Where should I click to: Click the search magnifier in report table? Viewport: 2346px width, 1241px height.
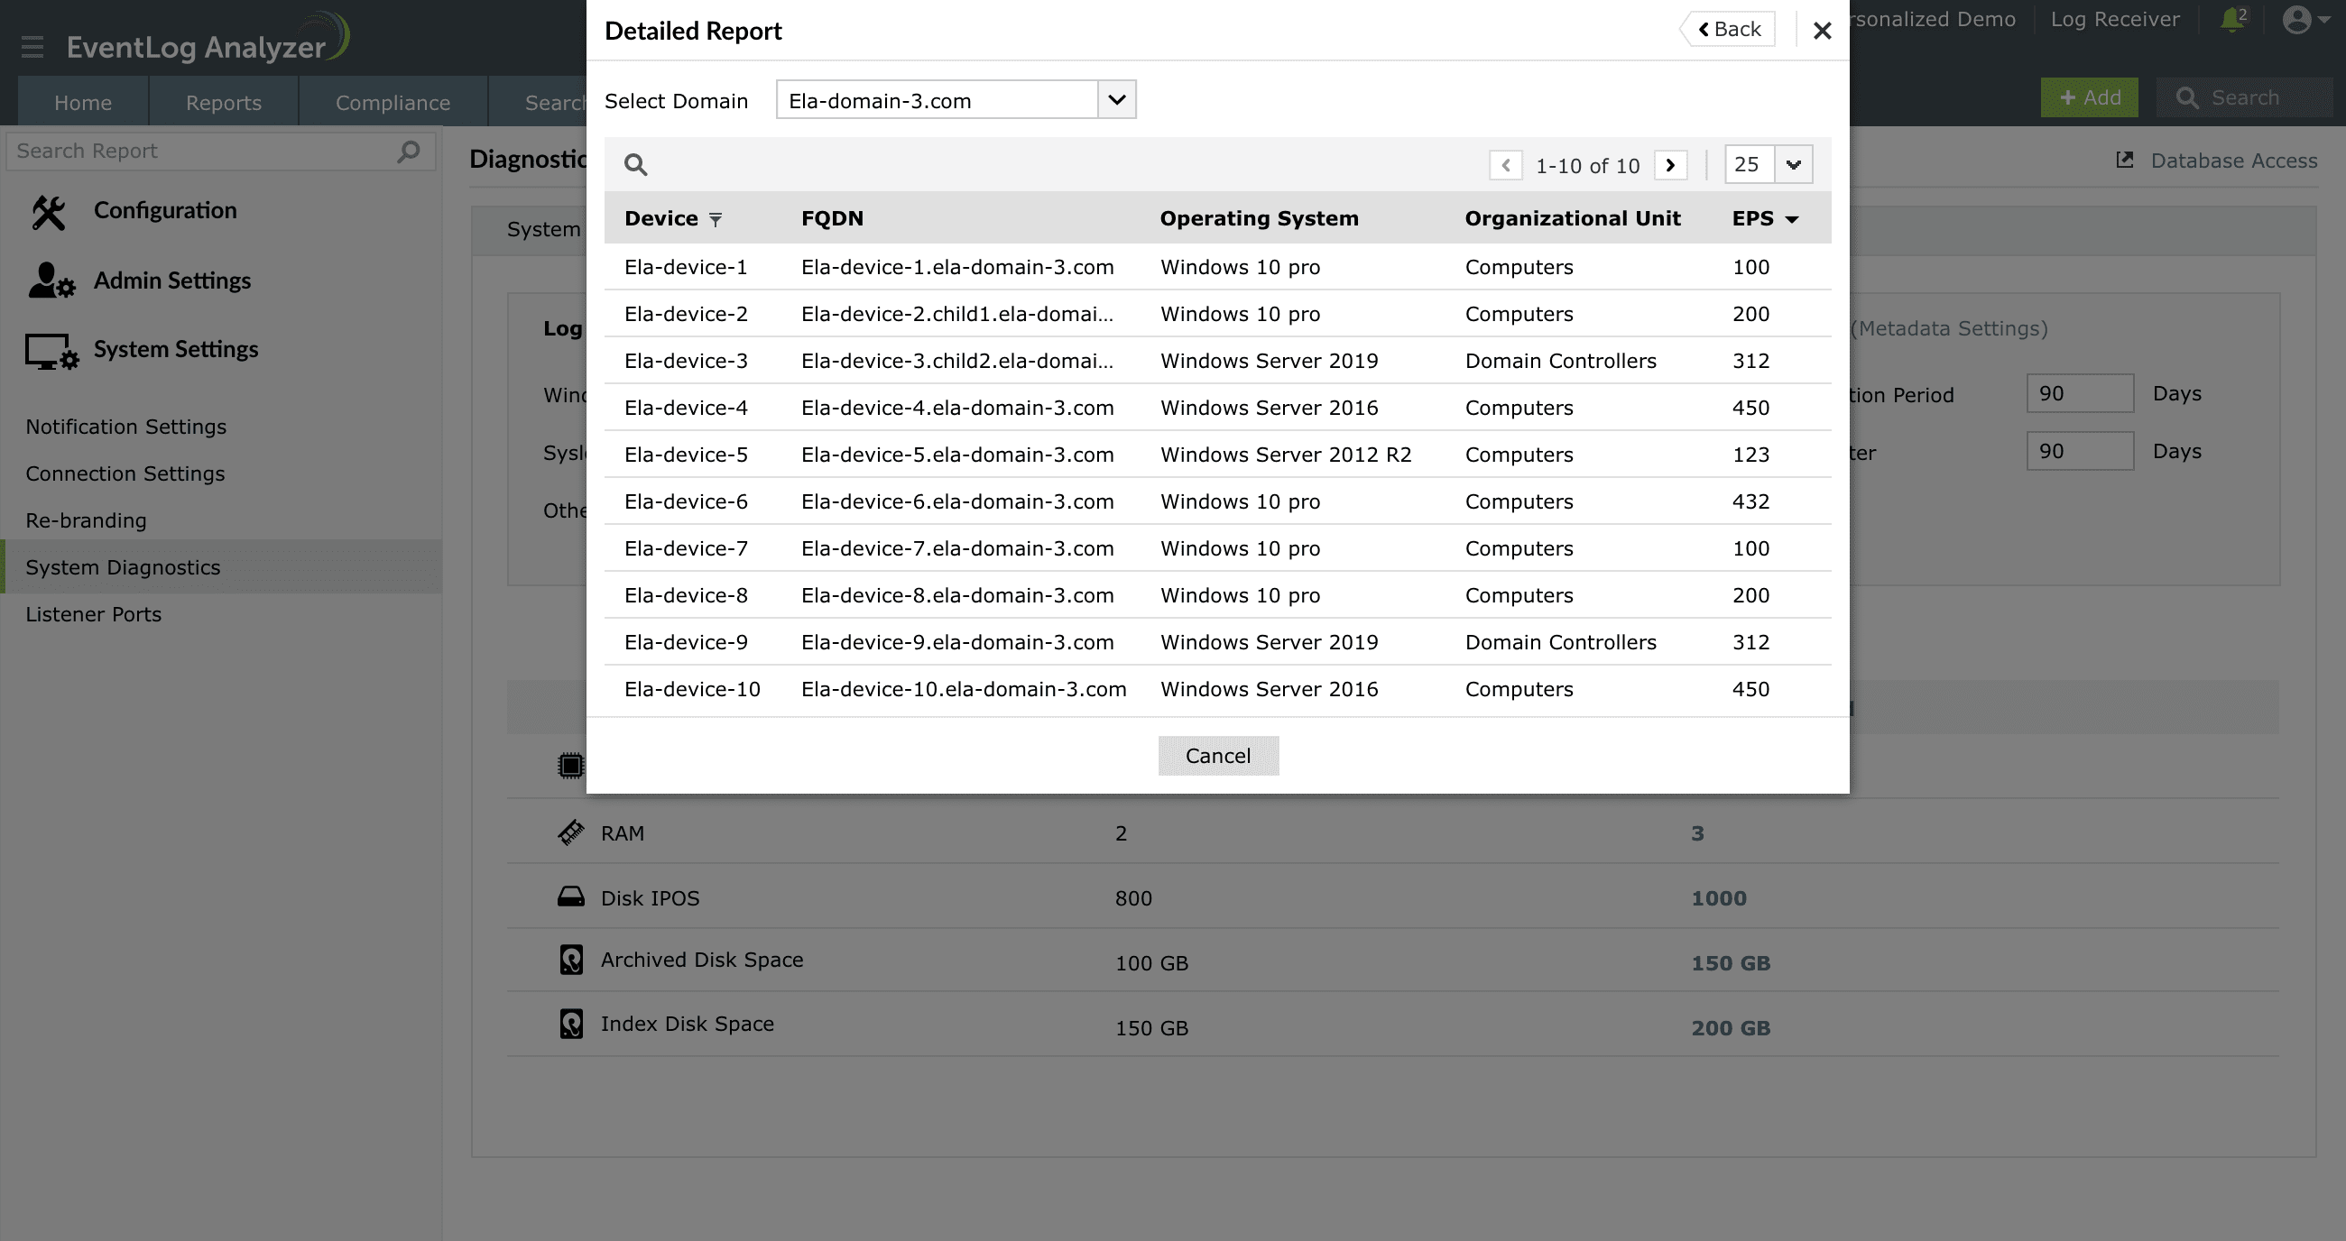(x=634, y=165)
